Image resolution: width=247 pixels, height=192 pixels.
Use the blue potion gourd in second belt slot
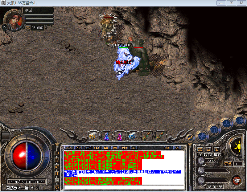pos(106,136)
